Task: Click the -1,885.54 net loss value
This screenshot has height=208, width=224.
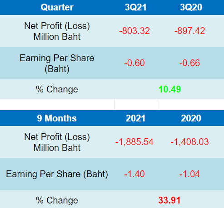Action: coord(134,142)
